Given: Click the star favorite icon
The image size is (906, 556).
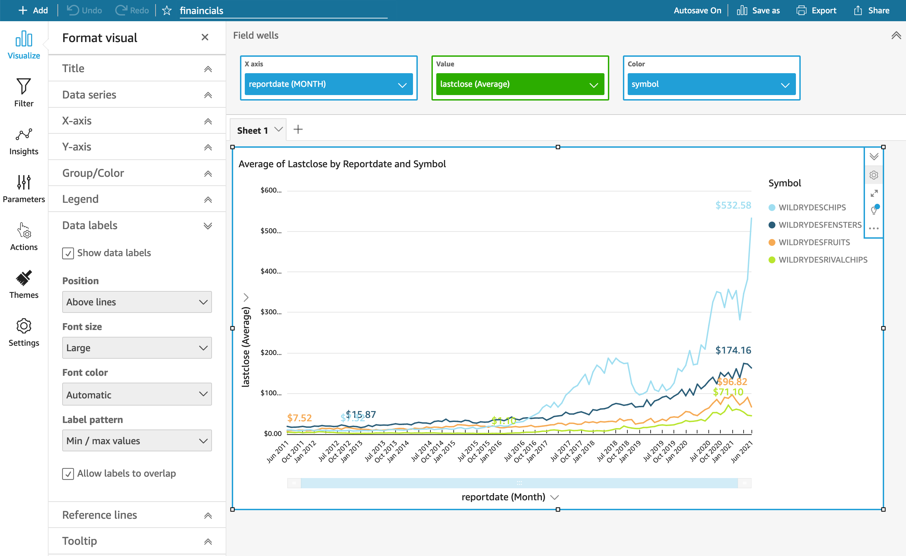Looking at the screenshot, I should 166,10.
